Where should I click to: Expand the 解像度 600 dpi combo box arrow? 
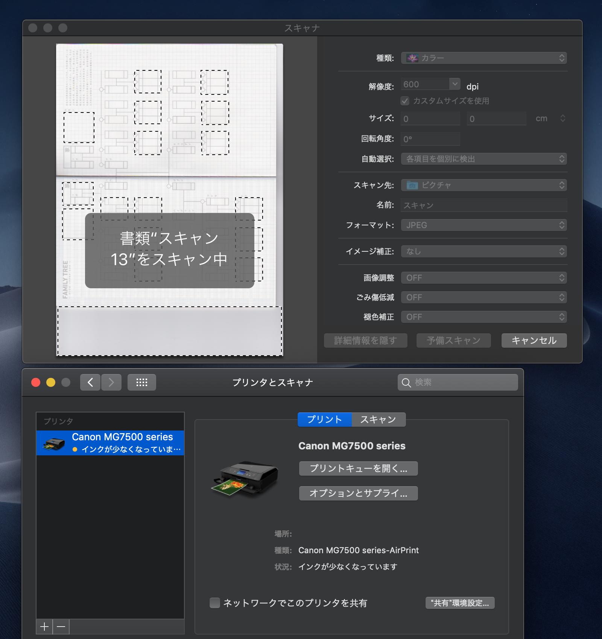click(455, 84)
